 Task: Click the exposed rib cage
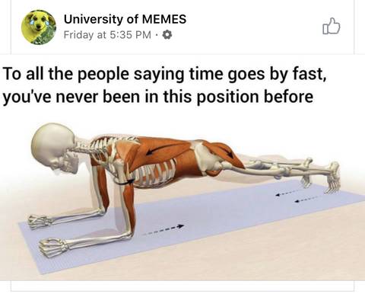tap(154, 174)
